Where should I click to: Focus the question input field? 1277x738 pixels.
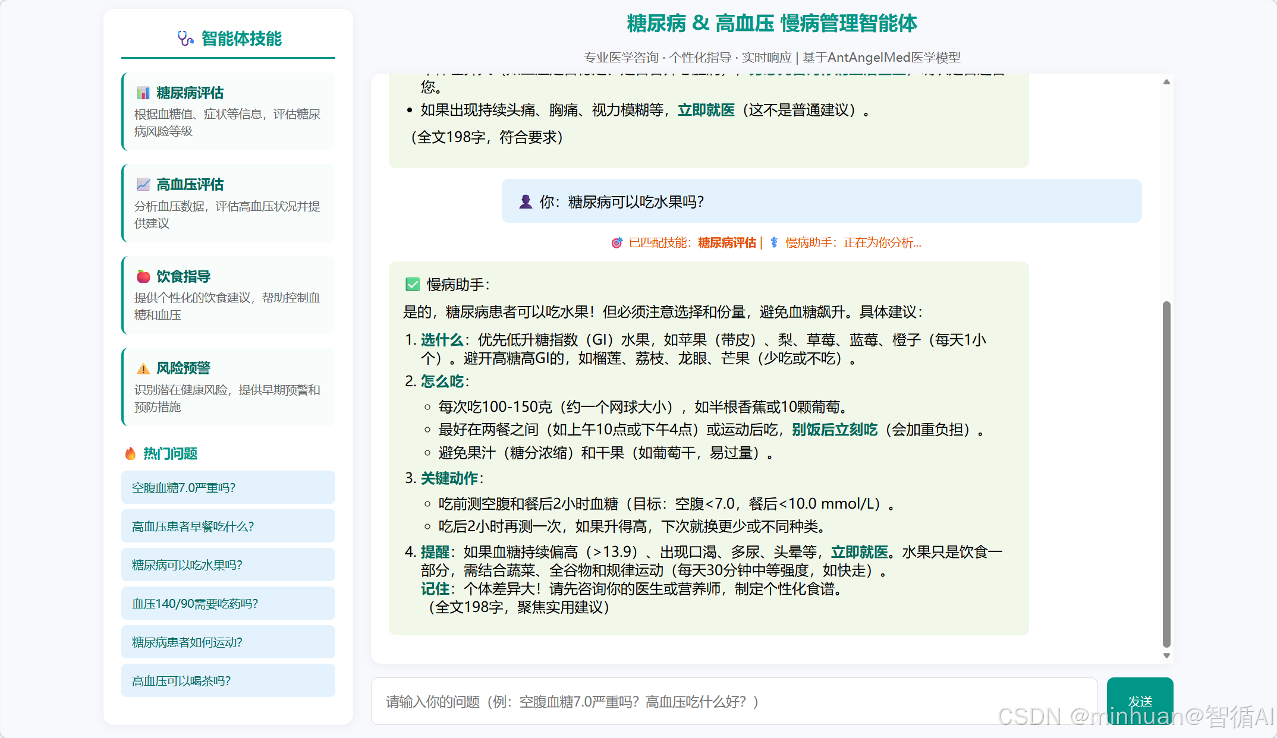point(734,702)
